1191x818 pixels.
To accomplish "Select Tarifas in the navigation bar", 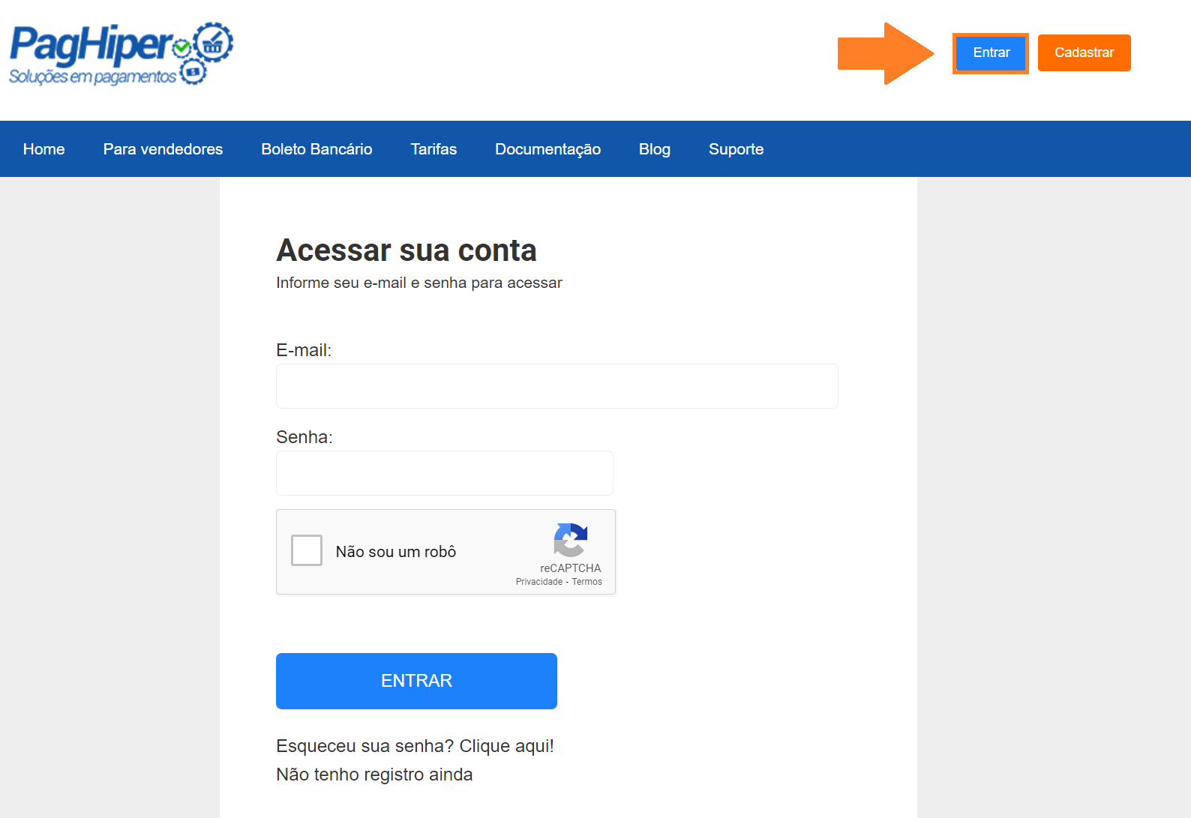I will pyautogui.click(x=433, y=149).
